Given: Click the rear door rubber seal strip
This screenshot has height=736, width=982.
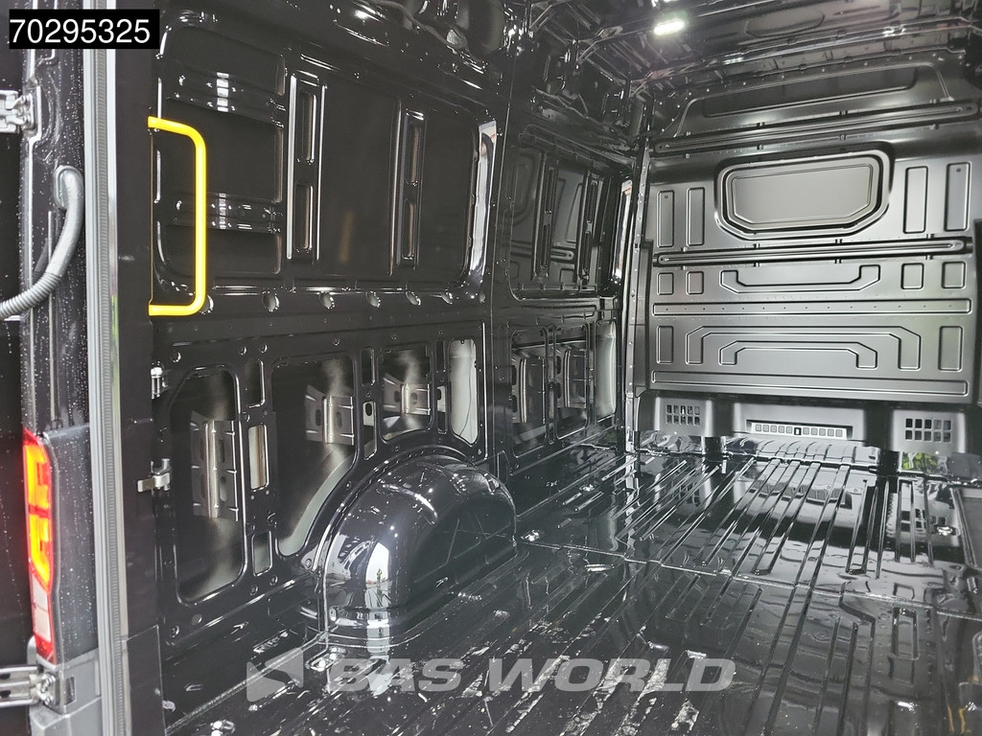Looking at the screenshot, I should click(x=104, y=383).
